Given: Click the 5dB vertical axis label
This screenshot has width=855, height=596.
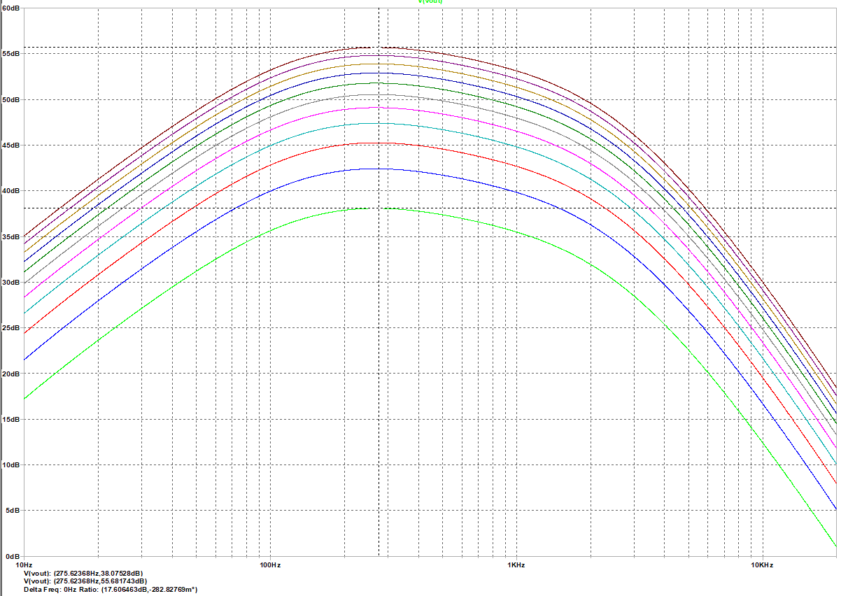Looking at the screenshot, I should pos(13,510).
